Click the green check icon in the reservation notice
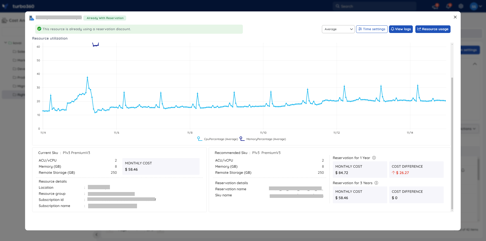This screenshot has width=486, height=241. (39, 29)
